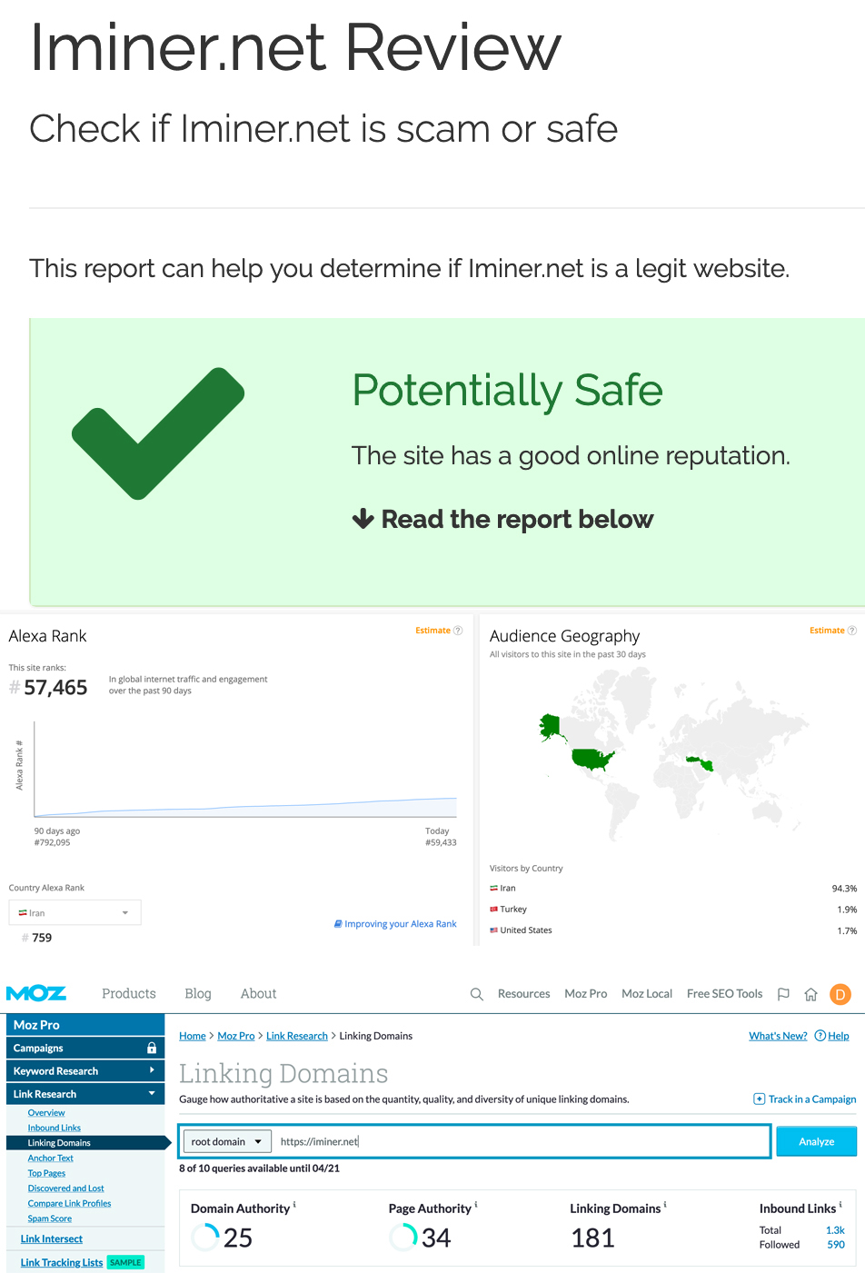Viewport: 865px width, 1273px height.
Task: Open the orange user avatar D
Action: pos(840,994)
